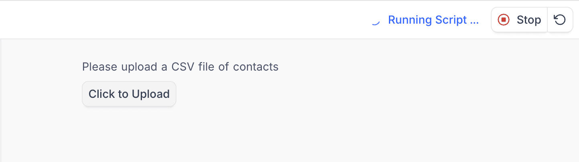Click the "Please upload a CSV file" prompt text
The image size is (579, 162).
(180, 67)
